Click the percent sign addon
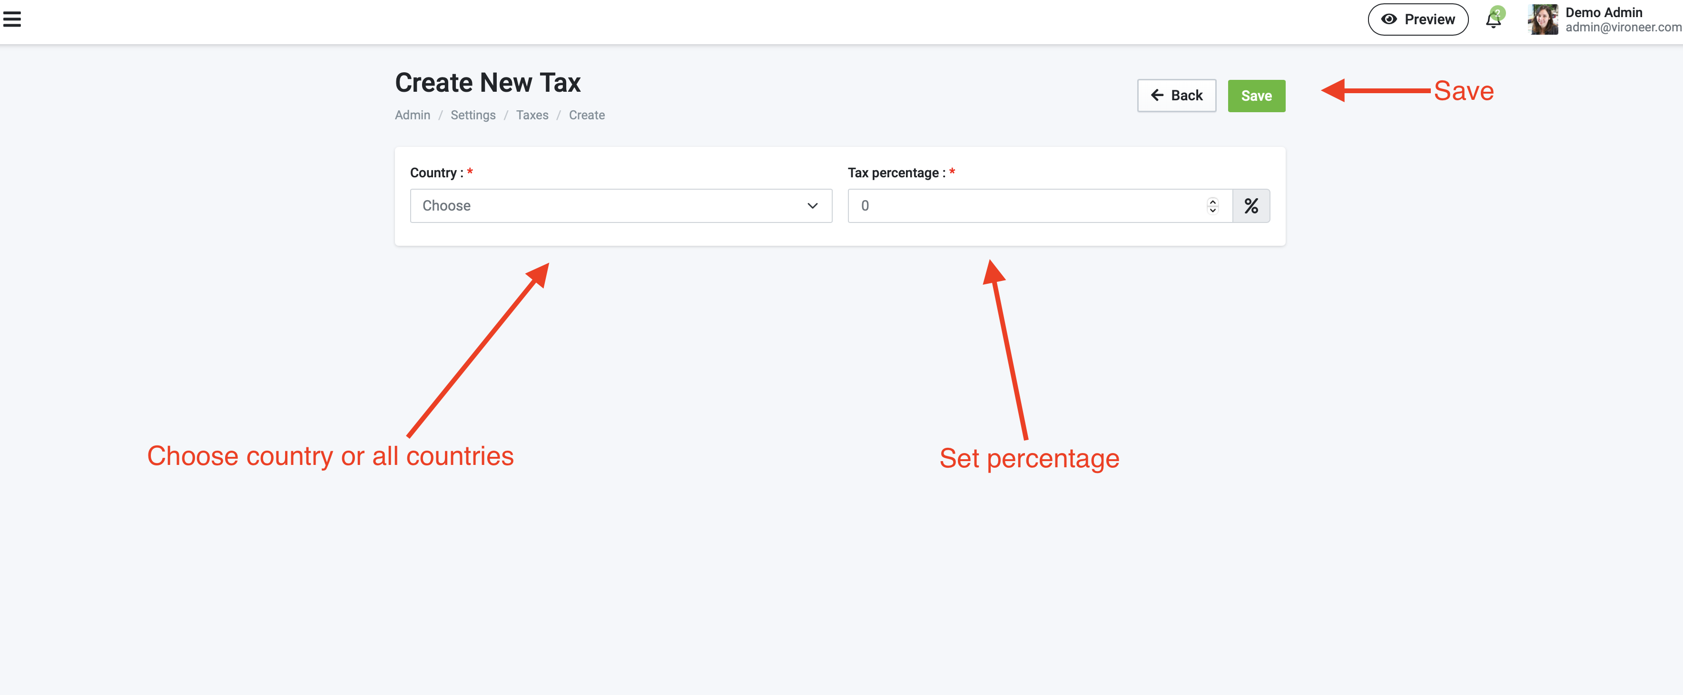The image size is (1683, 695). click(1250, 206)
